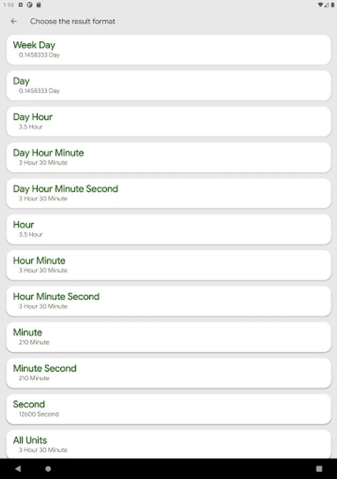Choose Day Hour Minute Second format
The height and width of the screenshot is (479, 337).
pyautogui.click(x=168, y=193)
